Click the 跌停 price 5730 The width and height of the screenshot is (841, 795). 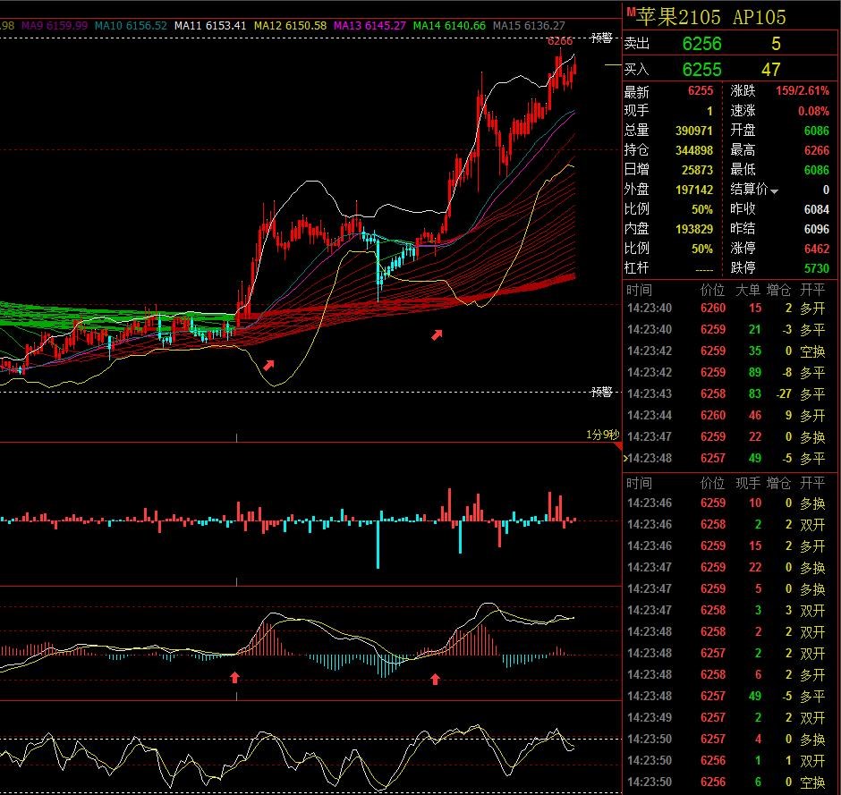coord(816,268)
